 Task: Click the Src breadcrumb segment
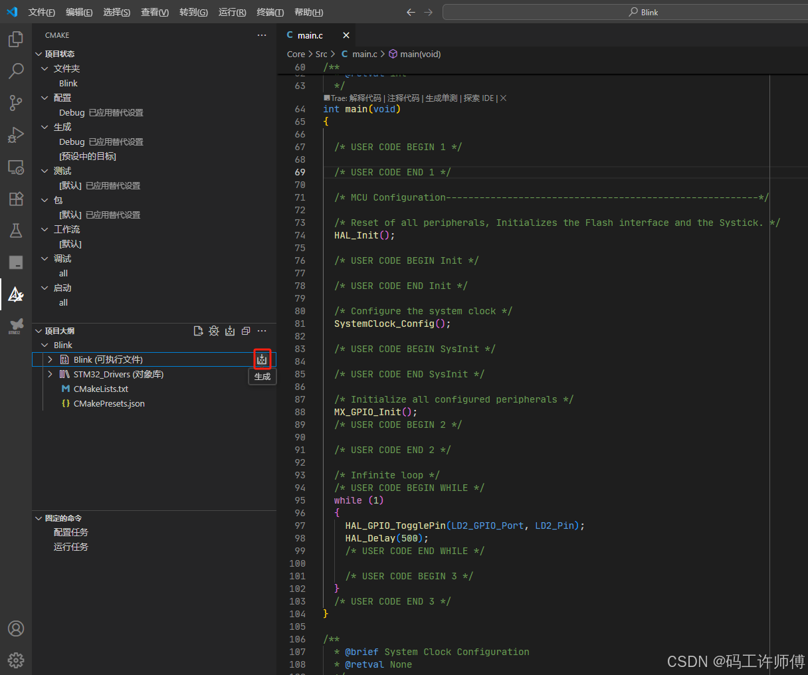322,54
